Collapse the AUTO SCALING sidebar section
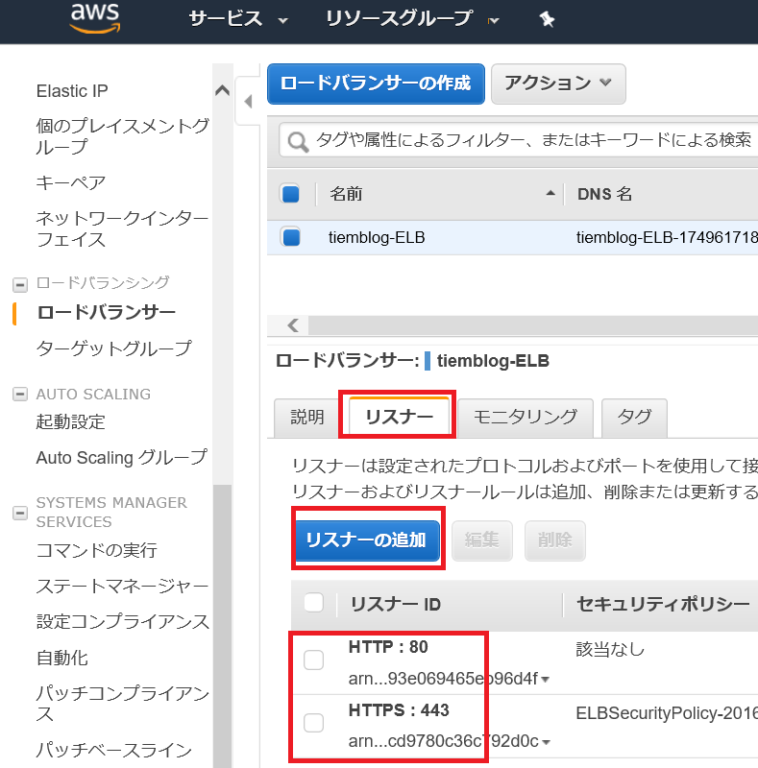 pos(20,394)
